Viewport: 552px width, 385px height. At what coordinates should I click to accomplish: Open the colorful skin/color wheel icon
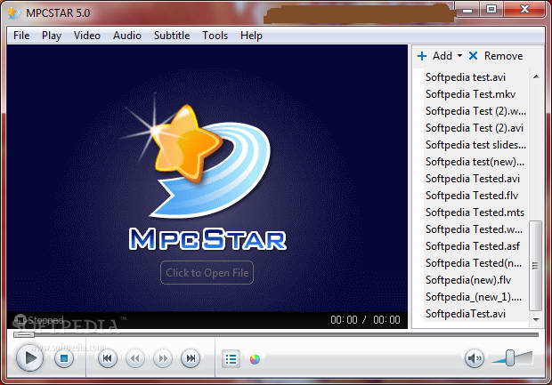(x=255, y=359)
